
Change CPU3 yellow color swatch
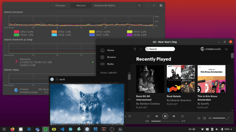click(x=92, y=32)
